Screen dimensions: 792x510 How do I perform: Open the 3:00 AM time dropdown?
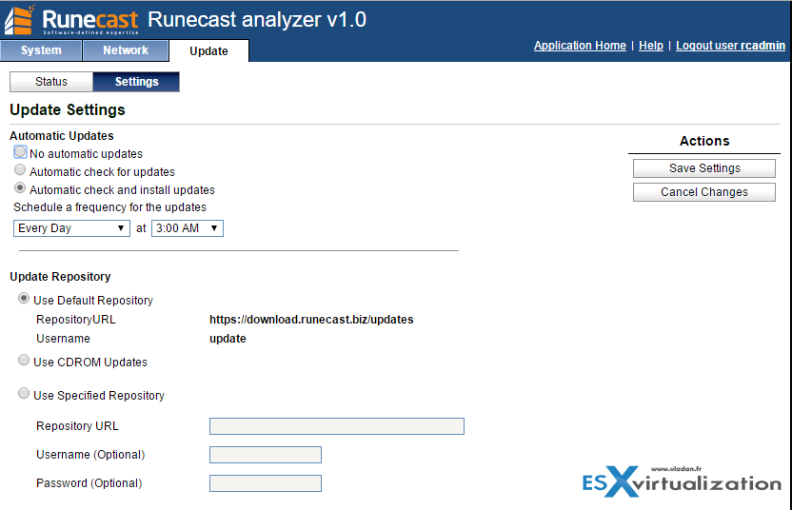[188, 228]
